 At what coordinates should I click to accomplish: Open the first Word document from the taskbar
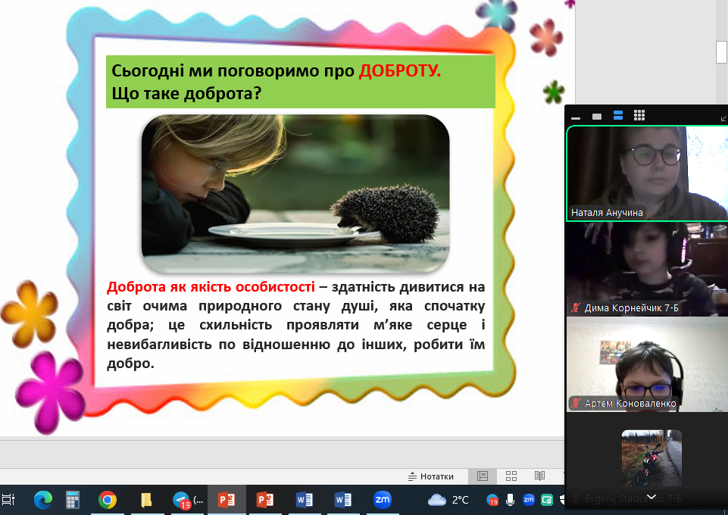click(304, 500)
